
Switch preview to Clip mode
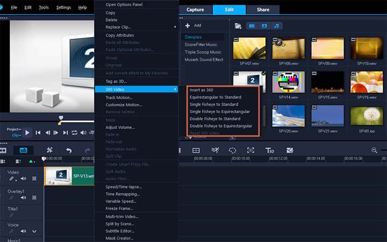tap(17, 135)
